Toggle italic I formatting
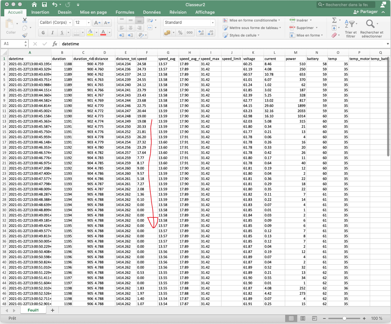The width and height of the screenshot is (391, 324). [x=52, y=33]
